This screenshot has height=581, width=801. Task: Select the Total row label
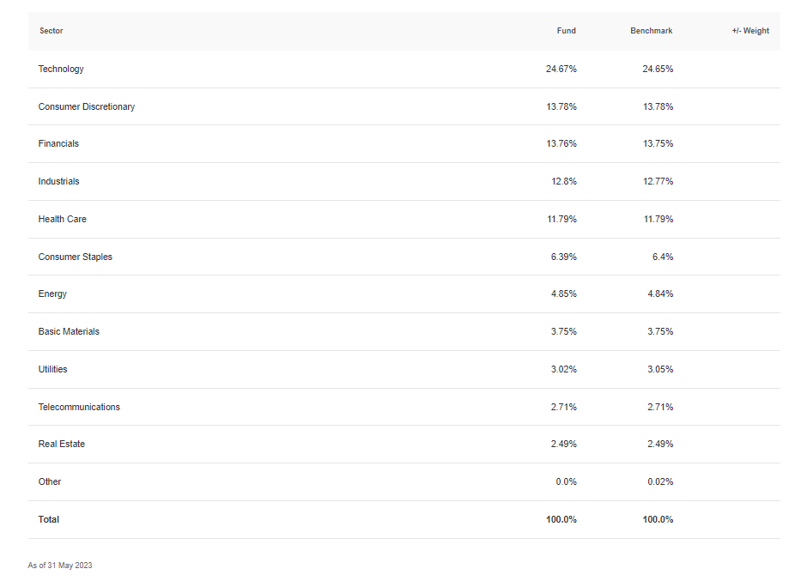point(49,519)
